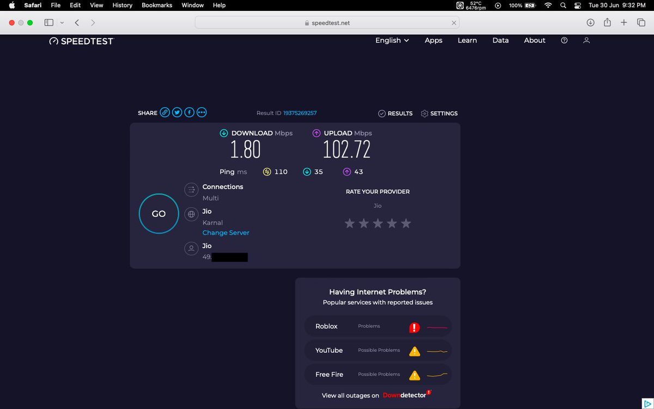Click the Connections mode icon
Viewport: 654px width, 409px height.
click(x=191, y=190)
